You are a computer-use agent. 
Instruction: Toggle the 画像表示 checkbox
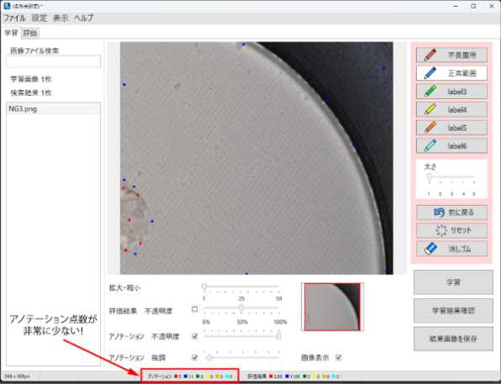[339, 357]
